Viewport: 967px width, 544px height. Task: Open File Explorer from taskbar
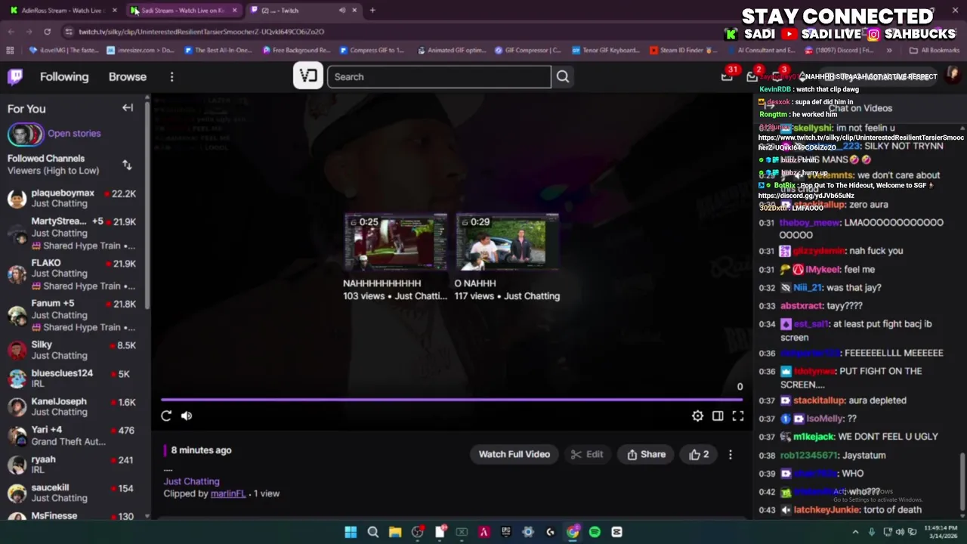(394, 532)
